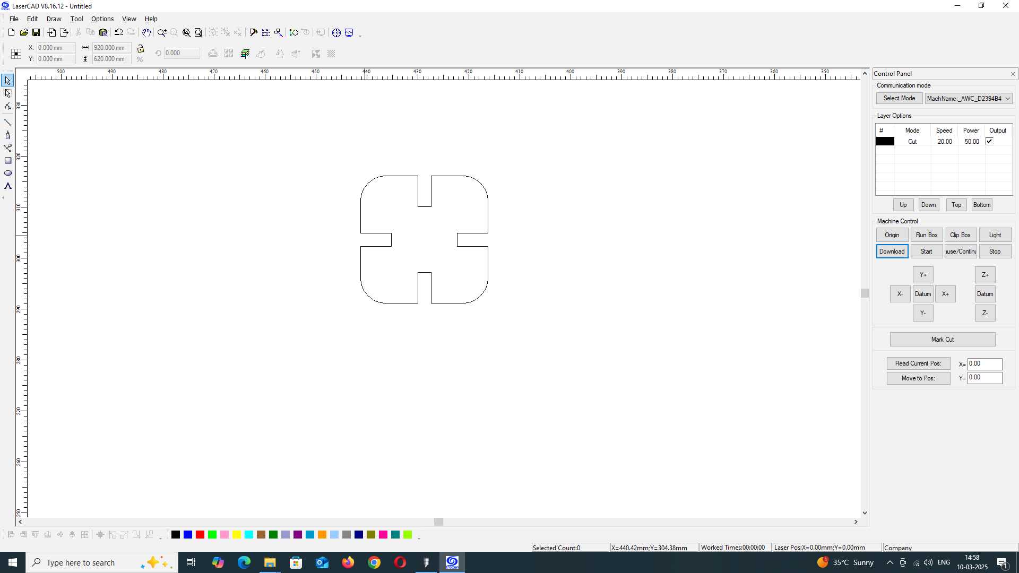
Task: Click the New file icon
Action: [x=11, y=32]
